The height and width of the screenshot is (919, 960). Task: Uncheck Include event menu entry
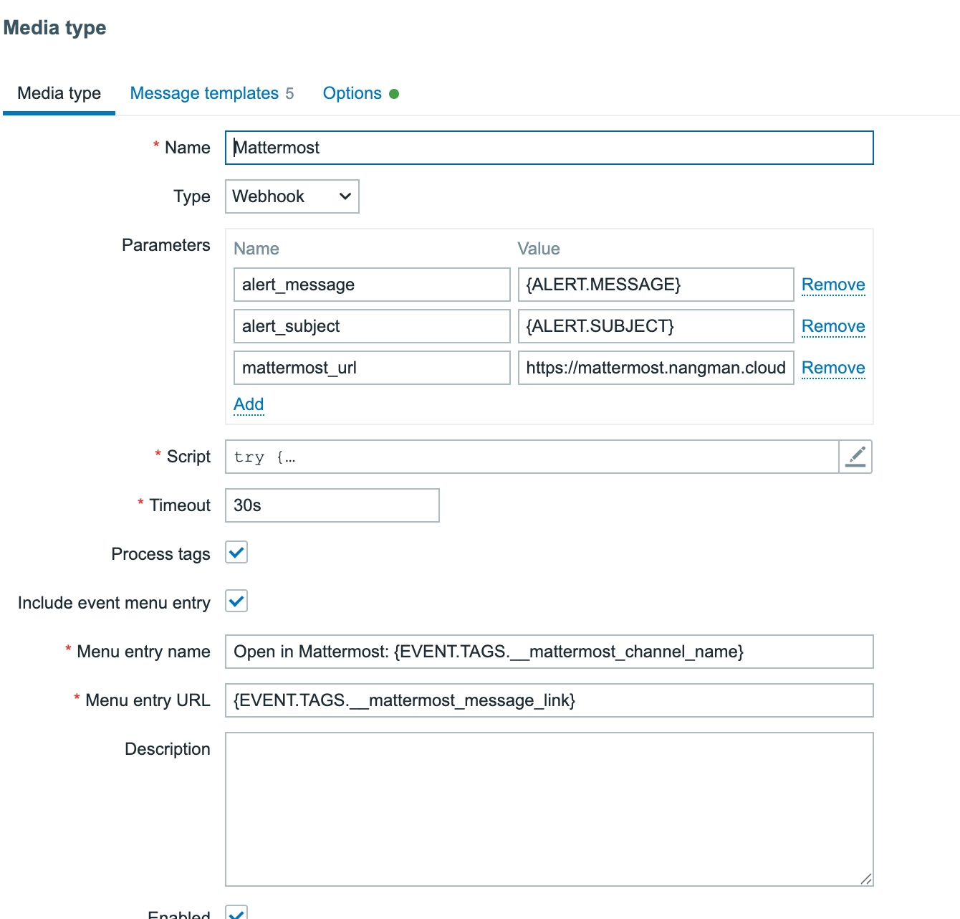(236, 601)
